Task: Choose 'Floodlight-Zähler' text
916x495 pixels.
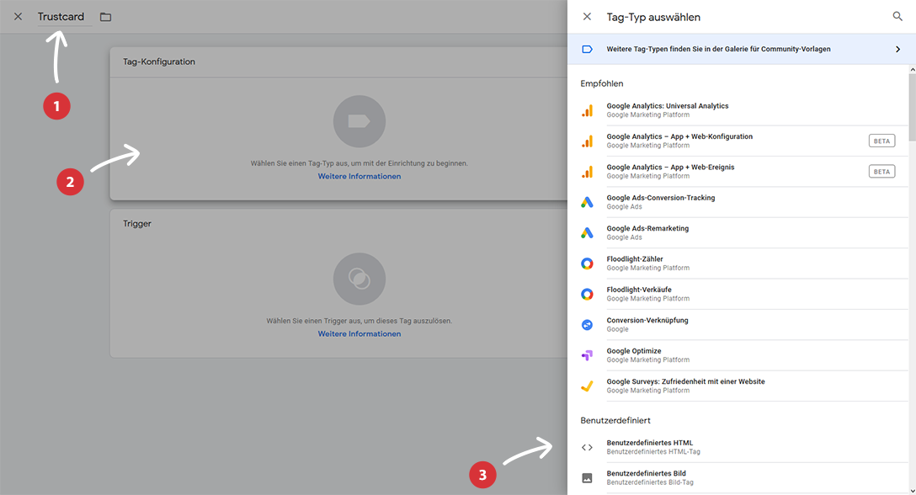Action: 635,259
